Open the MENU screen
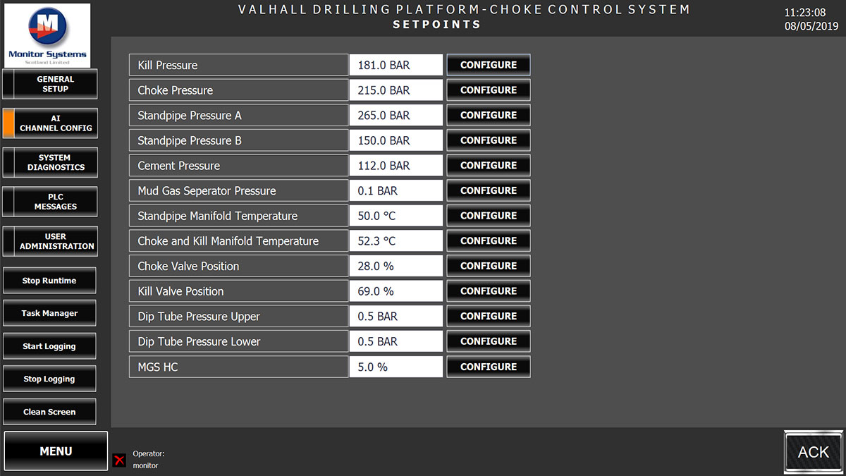846x476 pixels. tap(55, 451)
